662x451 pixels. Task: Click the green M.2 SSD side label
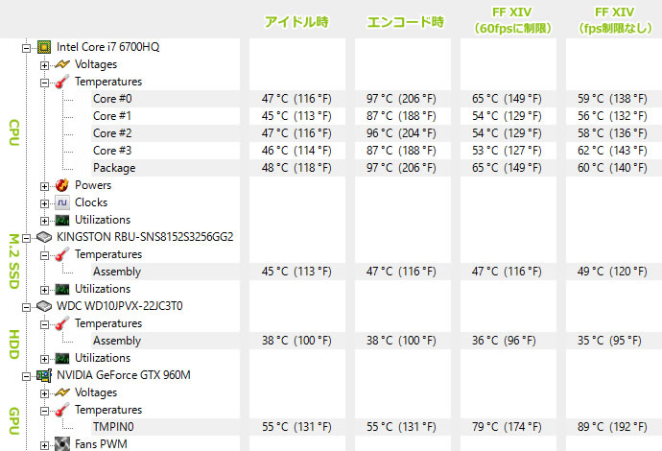(14, 261)
